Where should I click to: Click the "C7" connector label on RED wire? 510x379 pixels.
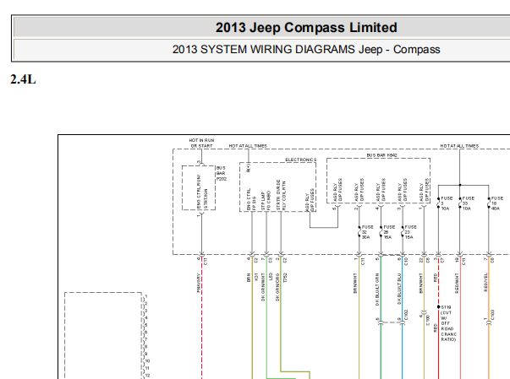[x=442, y=261]
